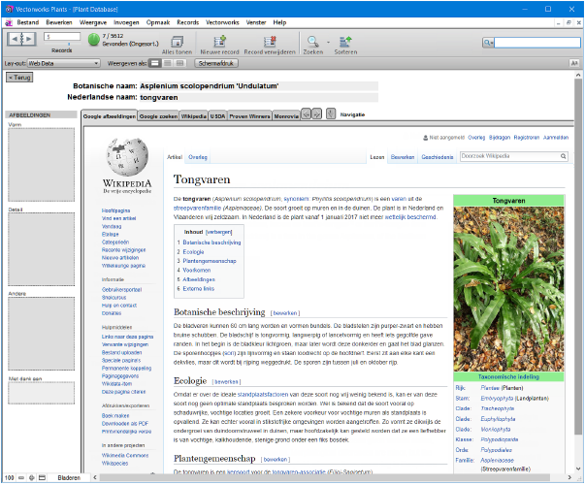Switch to table view icon
This screenshot has width=585, height=485.
click(179, 63)
